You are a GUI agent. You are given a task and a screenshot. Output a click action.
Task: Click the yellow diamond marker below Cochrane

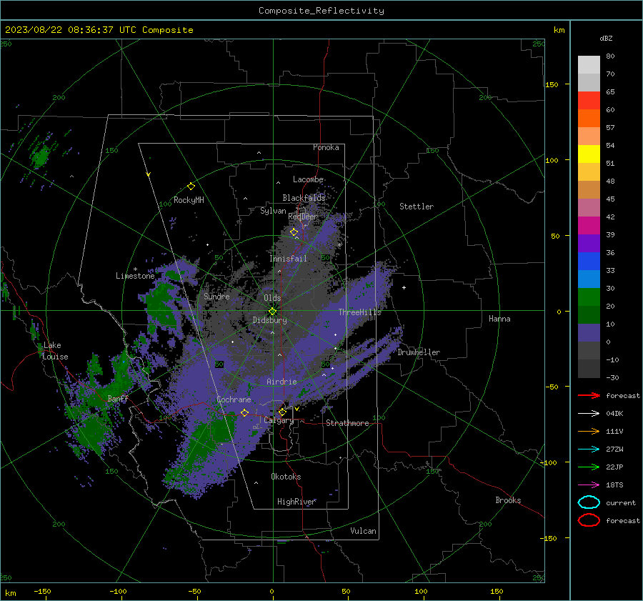click(244, 412)
